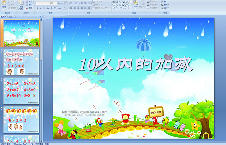
Task: Open the Shape Effects (形状效果) dropdown
Action: pos(153,8)
